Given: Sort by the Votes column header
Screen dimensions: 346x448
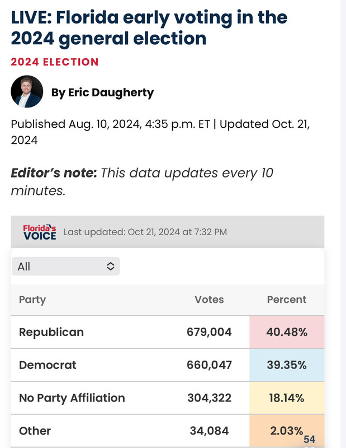Looking at the screenshot, I should 209,300.
